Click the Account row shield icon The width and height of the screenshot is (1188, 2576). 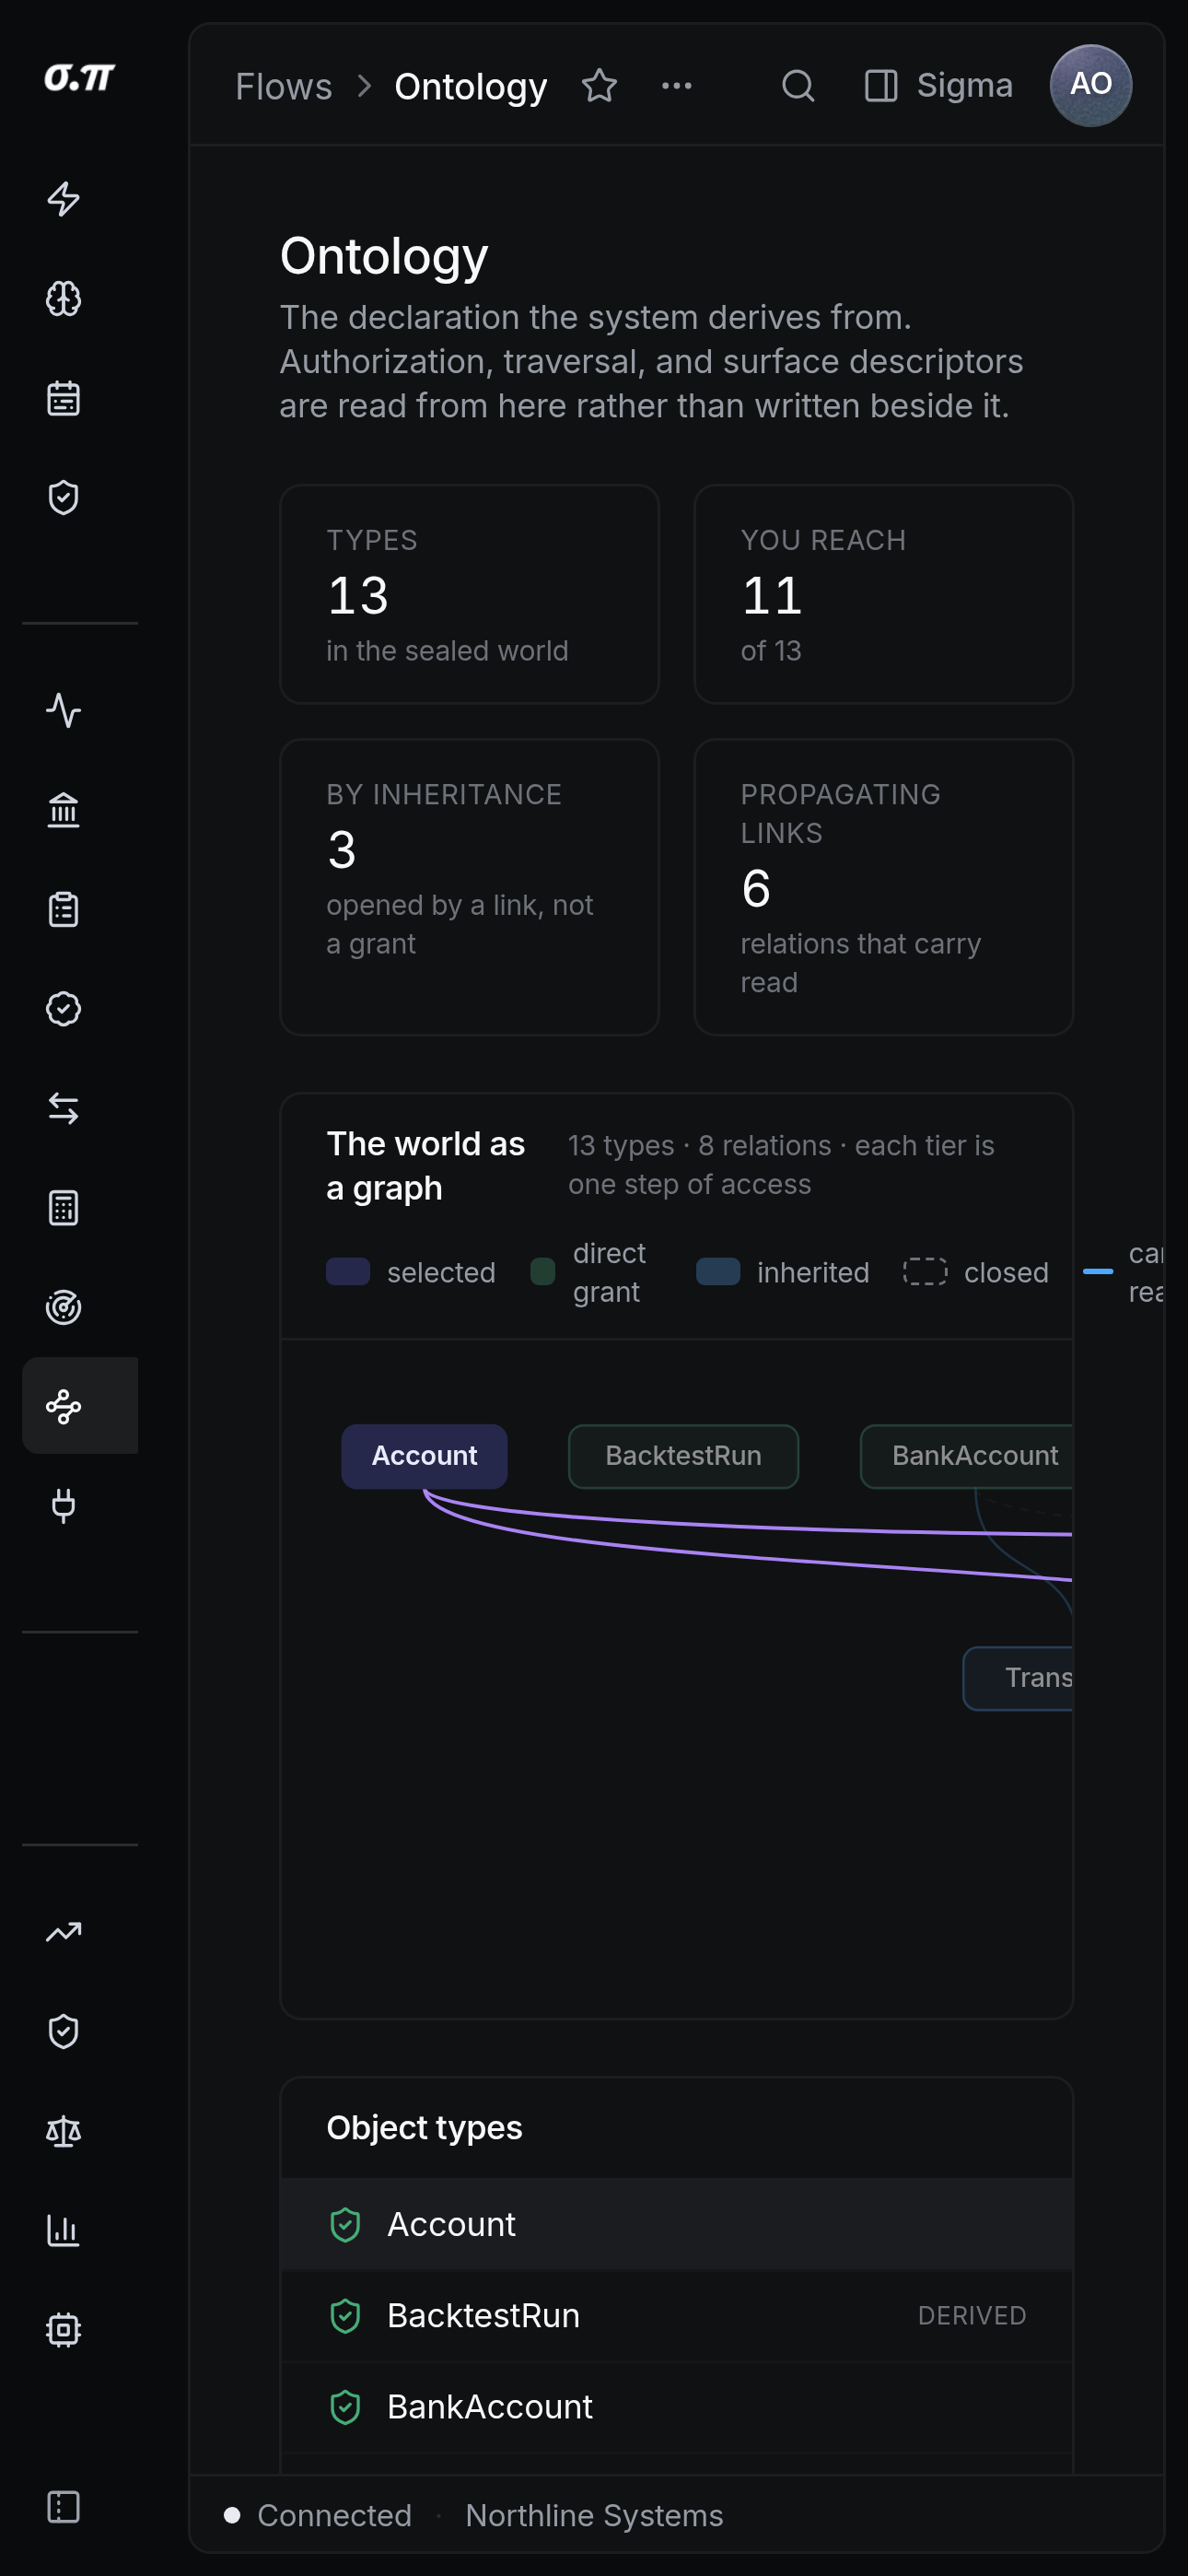point(345,2225)
